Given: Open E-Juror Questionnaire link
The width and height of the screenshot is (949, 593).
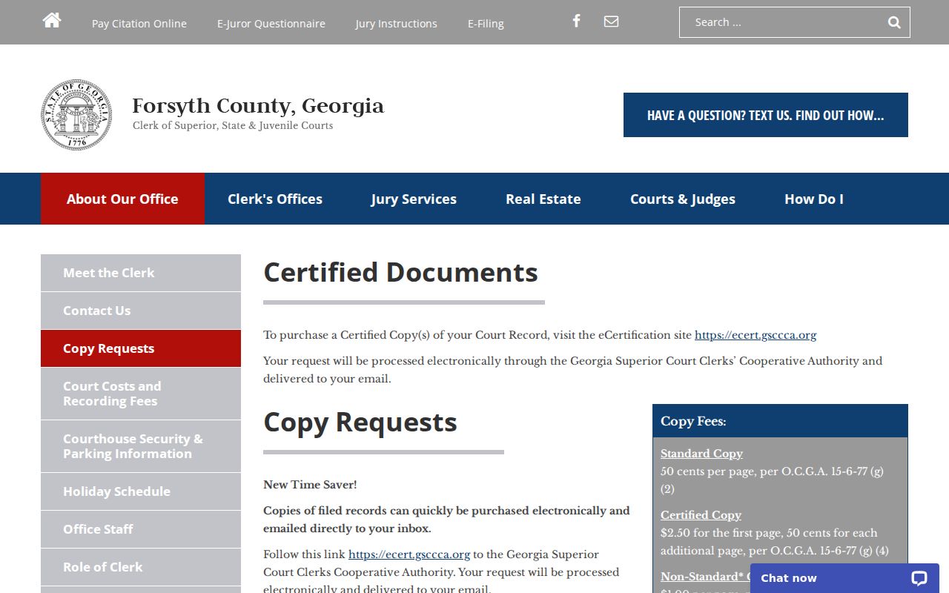Looking at the screenshot, I should (x=271, y=24).
